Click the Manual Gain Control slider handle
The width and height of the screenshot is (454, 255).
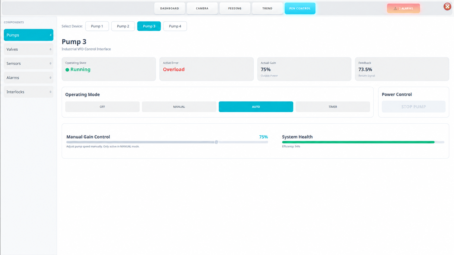point(216,142)
